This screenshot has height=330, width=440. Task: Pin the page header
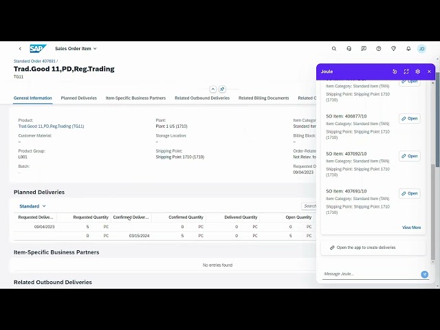point(222,89)
